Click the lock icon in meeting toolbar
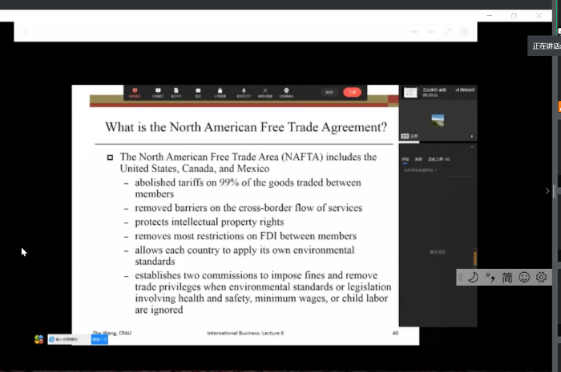 point(218,91)
